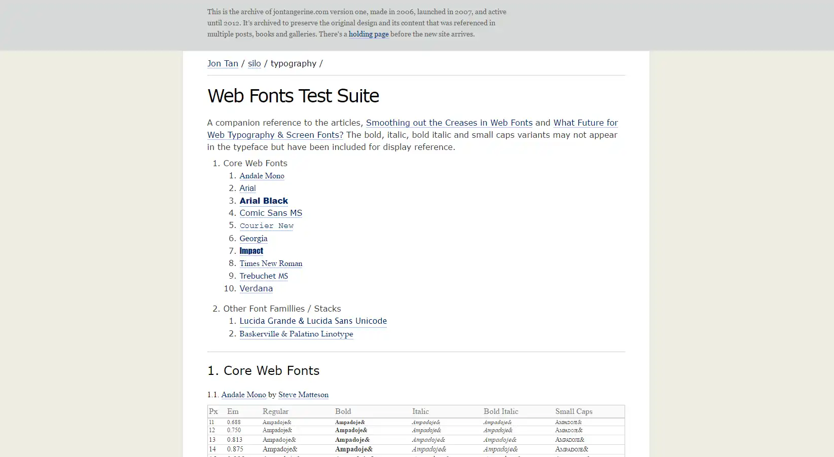Jump to Arial Black section

click(264, 201)
